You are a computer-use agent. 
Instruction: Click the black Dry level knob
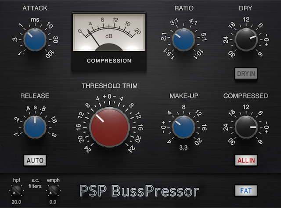[x=245, y=40]
